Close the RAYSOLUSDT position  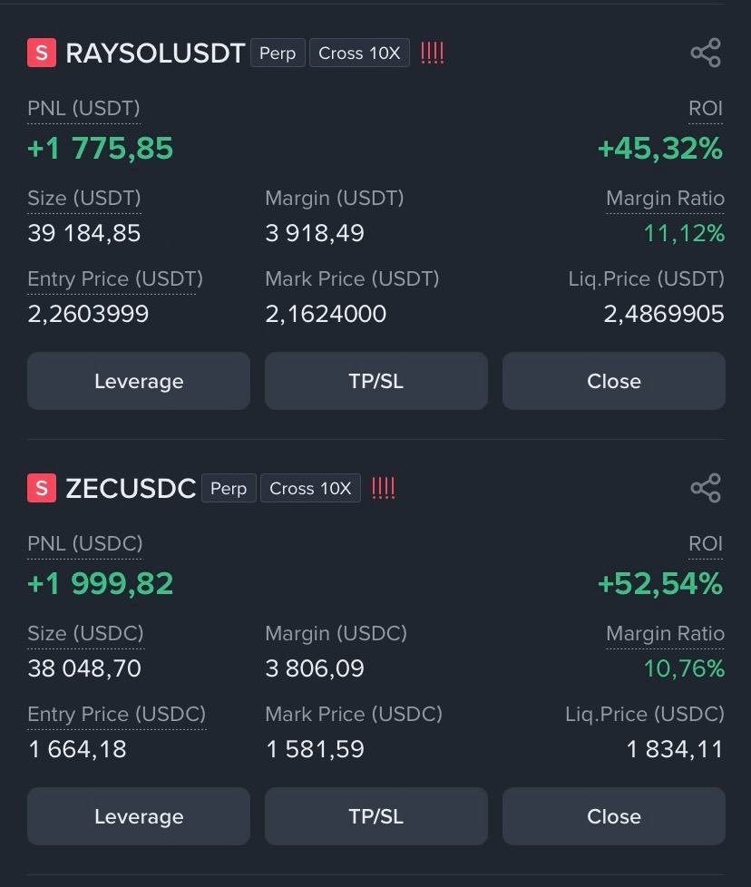coord(613,381)
